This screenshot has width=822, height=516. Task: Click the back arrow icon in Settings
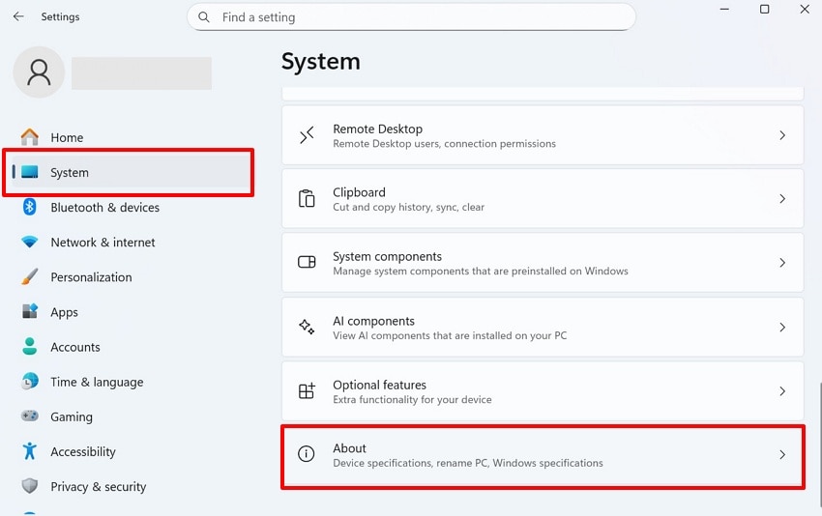click(x=18, y=16)
